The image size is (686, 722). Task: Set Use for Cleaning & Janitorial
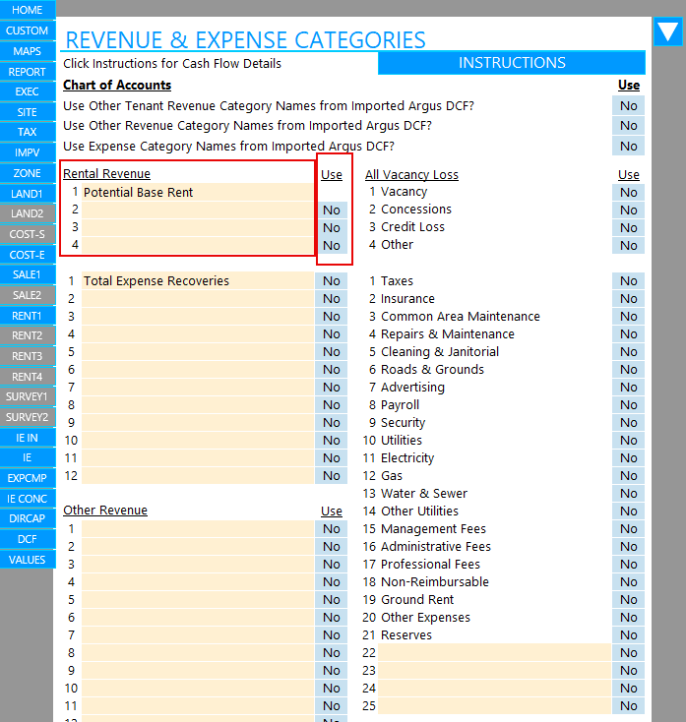628,352
